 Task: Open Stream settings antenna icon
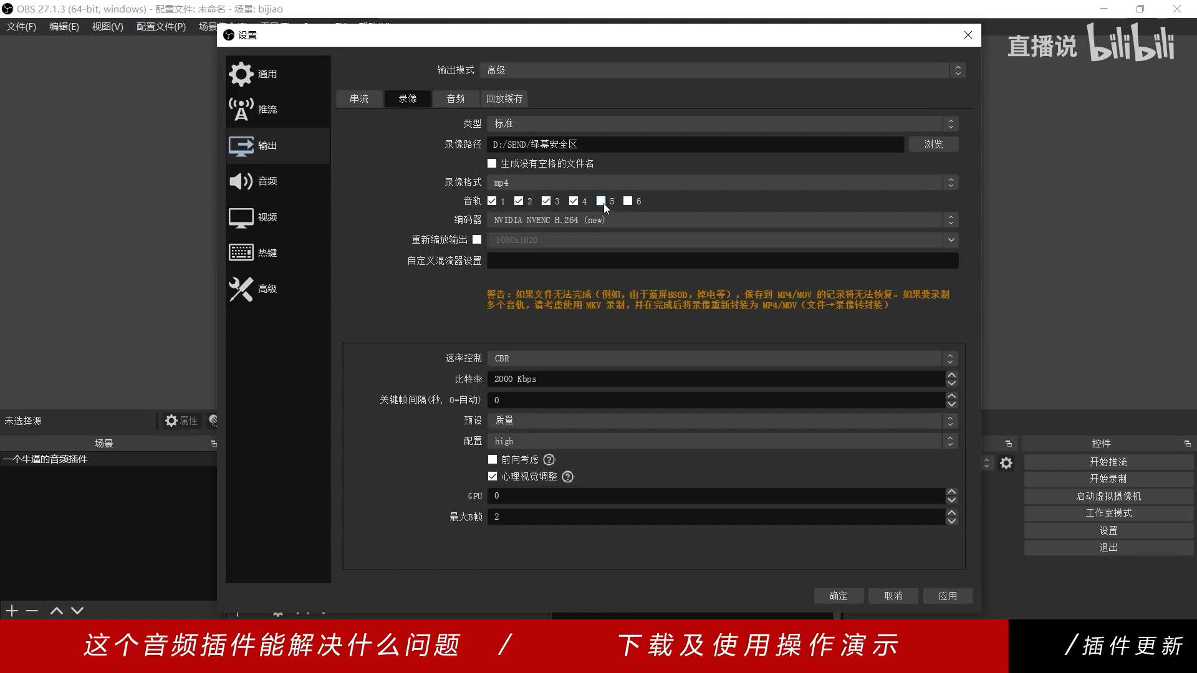(x=241, y=110)
